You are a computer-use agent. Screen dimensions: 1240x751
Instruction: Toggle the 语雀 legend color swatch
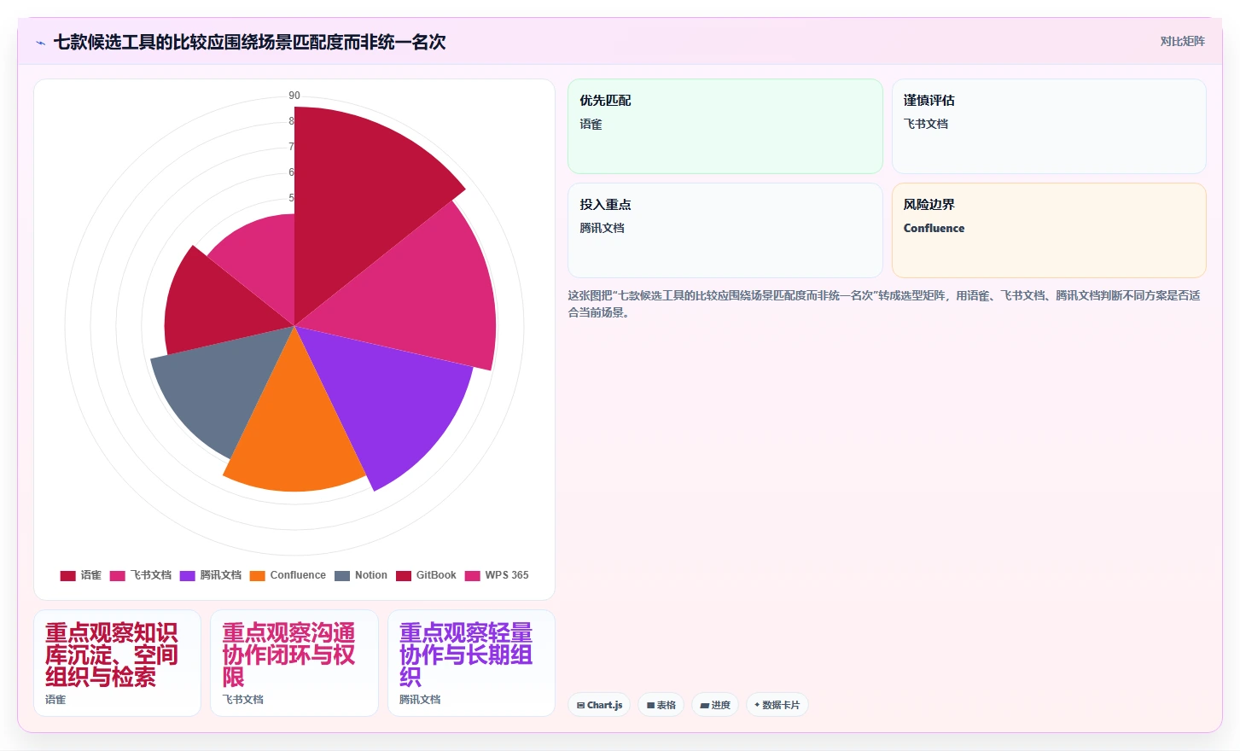(x=68, y=575)
